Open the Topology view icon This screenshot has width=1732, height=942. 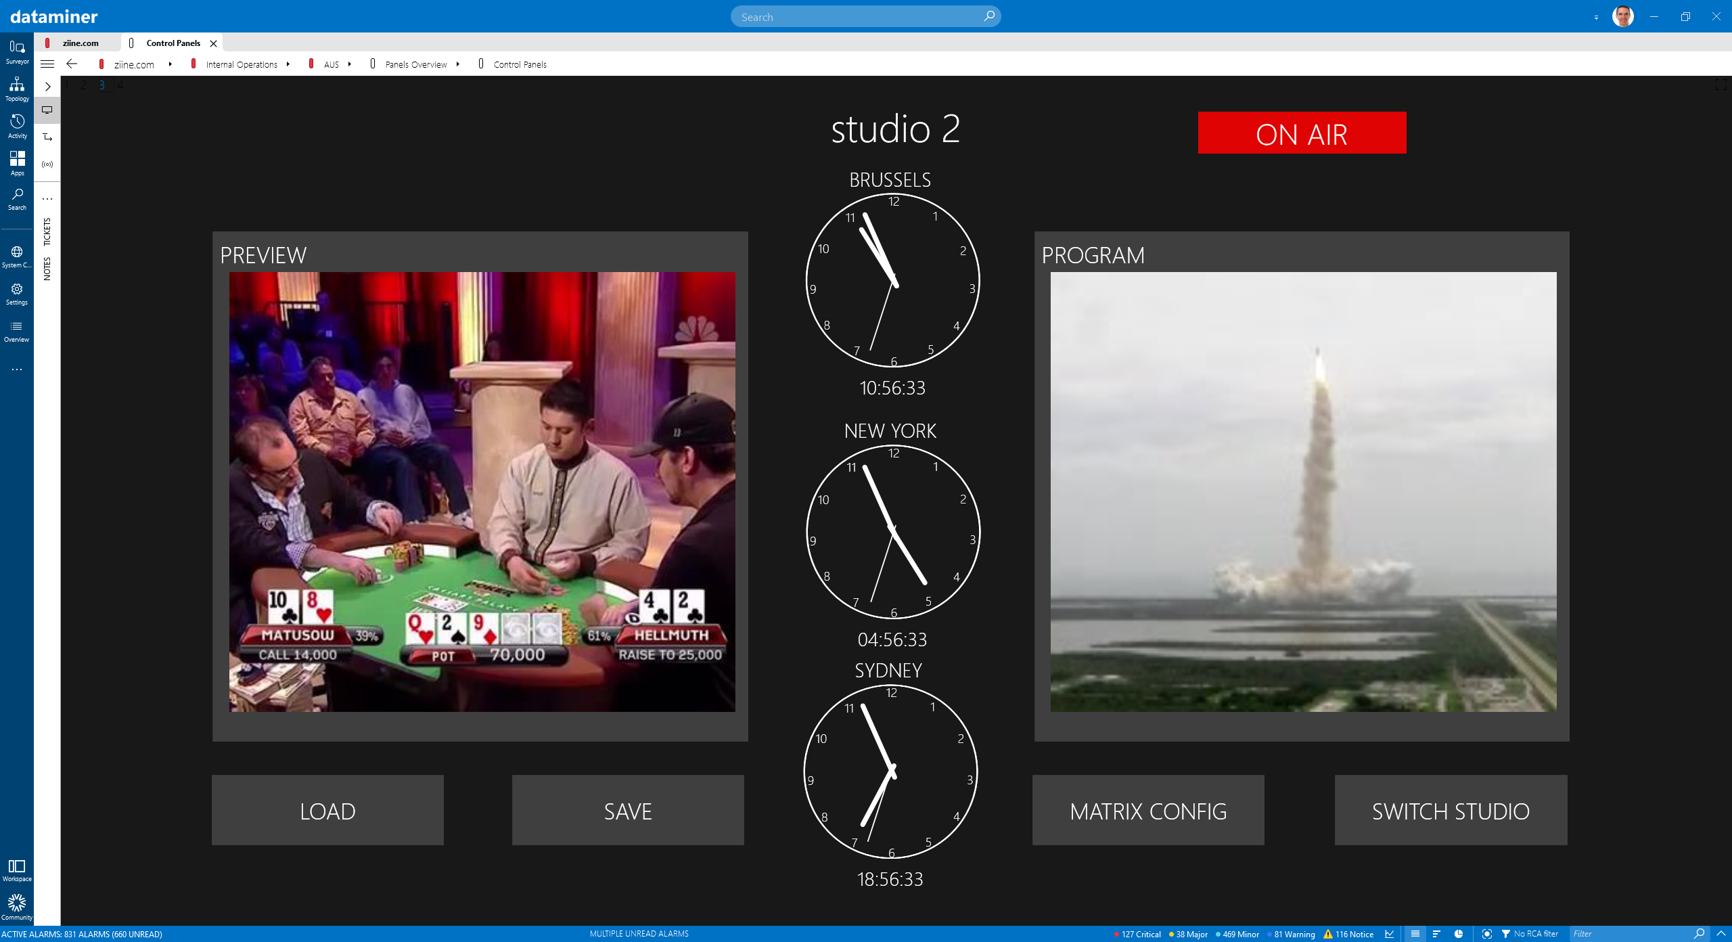pos(17,89)
